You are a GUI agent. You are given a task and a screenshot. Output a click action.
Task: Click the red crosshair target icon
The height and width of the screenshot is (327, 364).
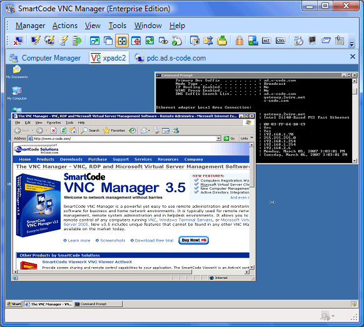coord(136,41)
